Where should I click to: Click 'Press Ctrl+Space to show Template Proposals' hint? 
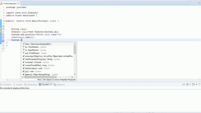[57, 79]
